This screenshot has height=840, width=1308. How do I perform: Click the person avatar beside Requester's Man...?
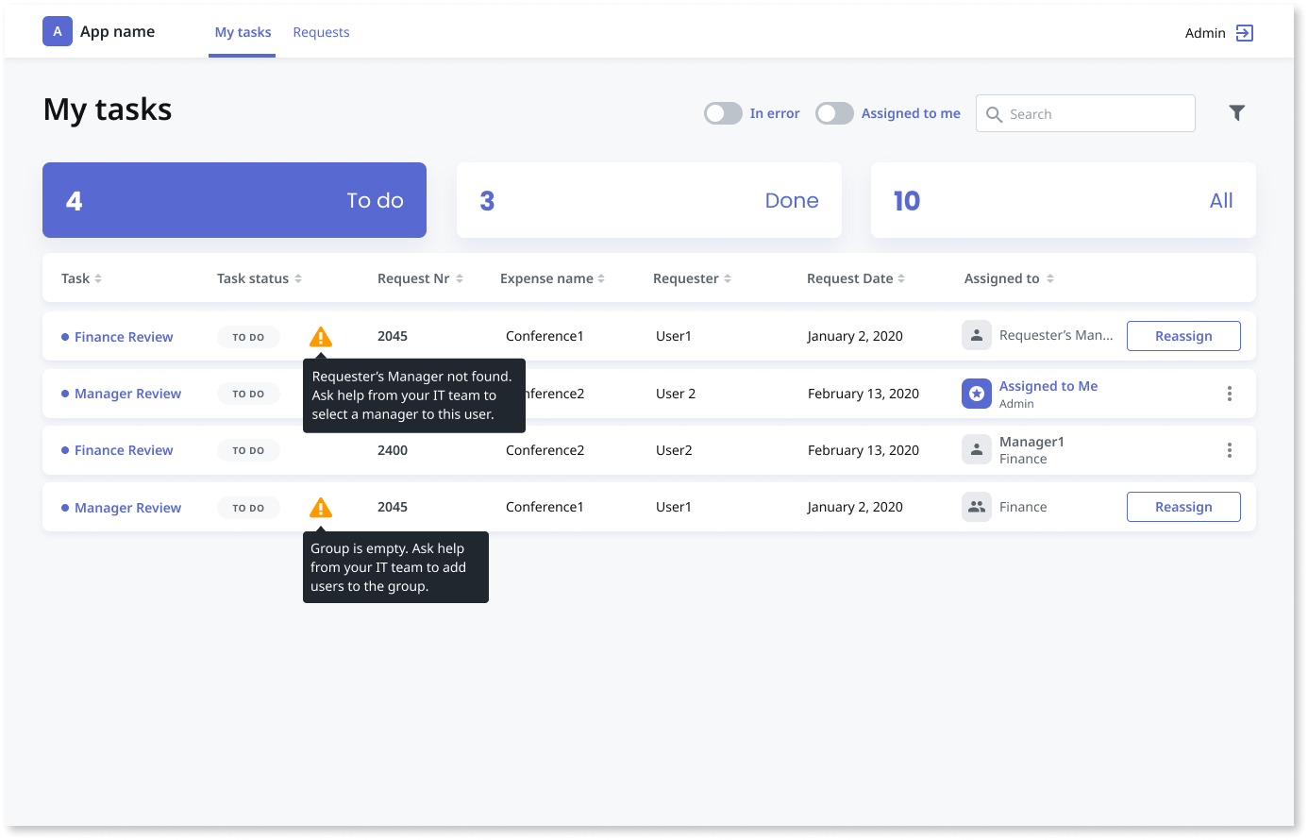coord(977,335)
